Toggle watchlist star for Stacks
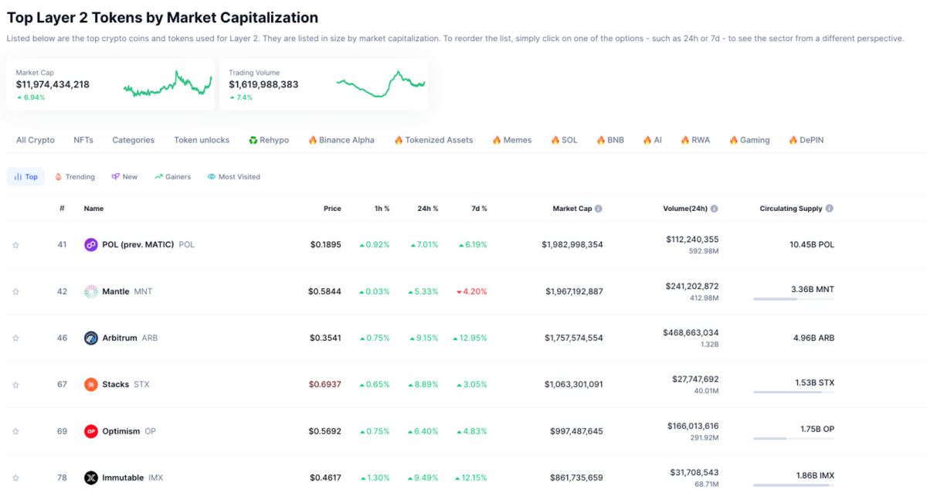Viewport: 927px width, 493px height. click(x=15, y=384)
